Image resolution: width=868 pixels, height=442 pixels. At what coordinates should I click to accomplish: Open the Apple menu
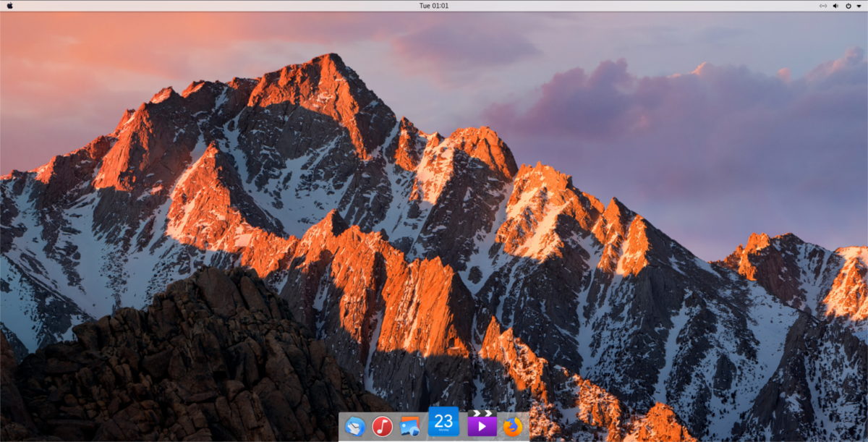10,6
